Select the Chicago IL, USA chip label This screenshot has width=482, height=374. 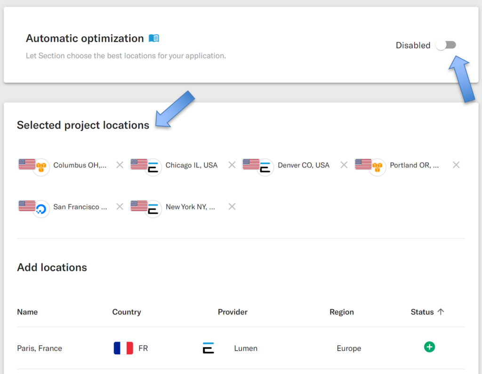(192, 165)
